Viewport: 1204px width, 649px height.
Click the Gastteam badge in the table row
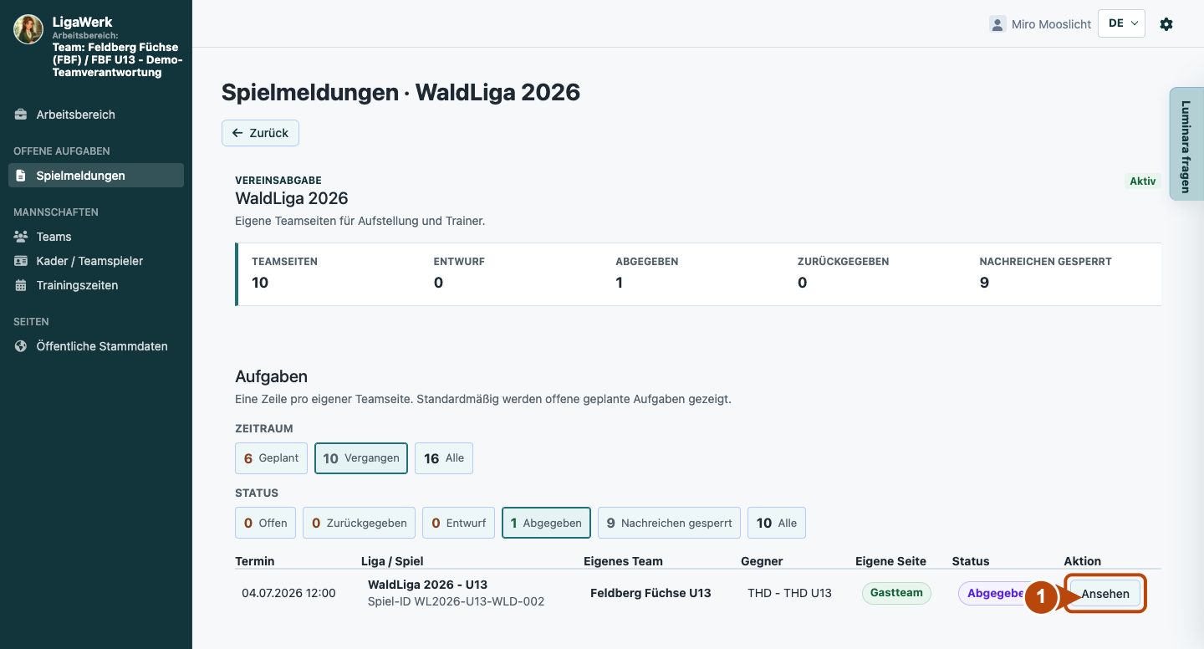coord(896,593)
